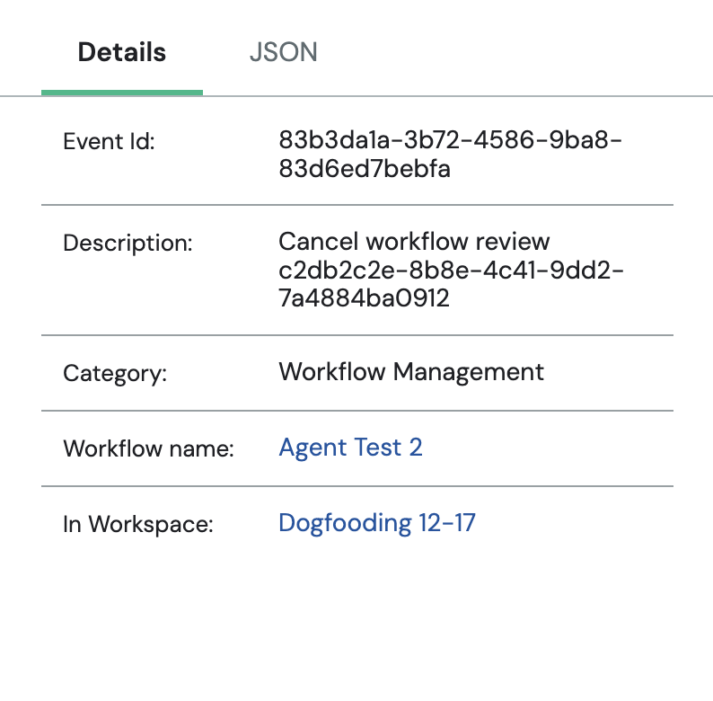Click the green underline beneath Details tab
Viewport: 713px width, 701px height.
point(122,92)
